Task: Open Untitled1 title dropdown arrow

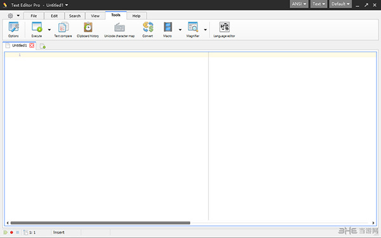Action: 67,5
